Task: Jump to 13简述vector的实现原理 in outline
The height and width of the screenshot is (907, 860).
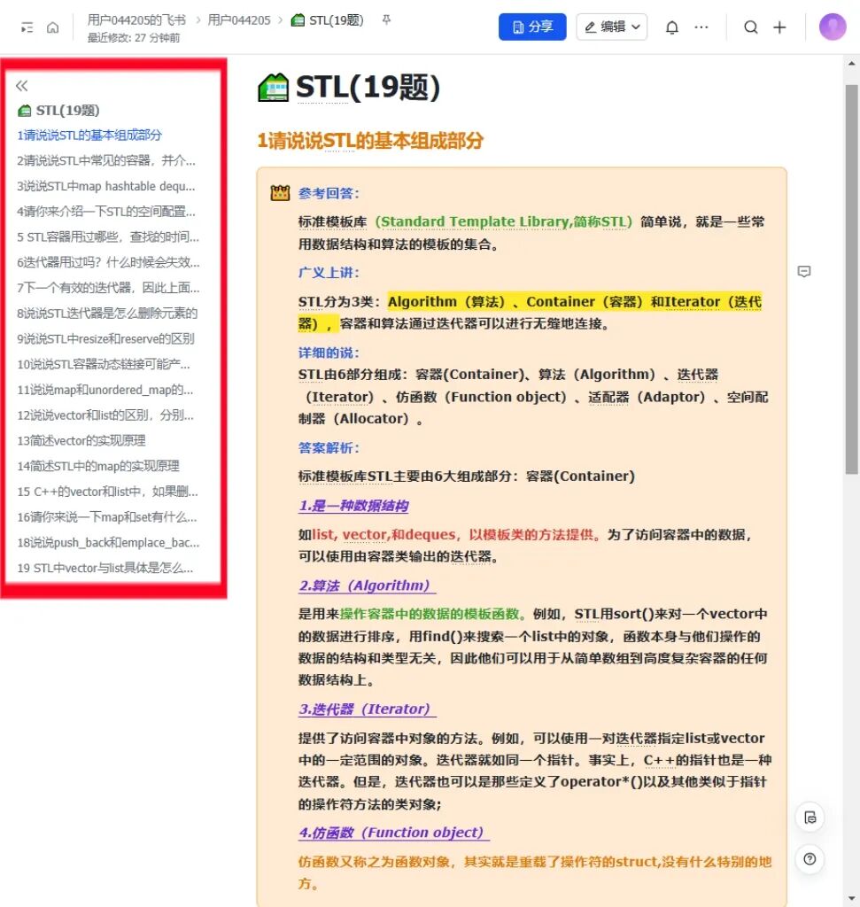Action: pos(81,441)
